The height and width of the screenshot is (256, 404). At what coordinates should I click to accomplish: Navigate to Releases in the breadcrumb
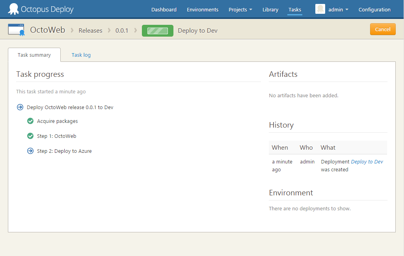pyautogui.click(x=90, y=31)
